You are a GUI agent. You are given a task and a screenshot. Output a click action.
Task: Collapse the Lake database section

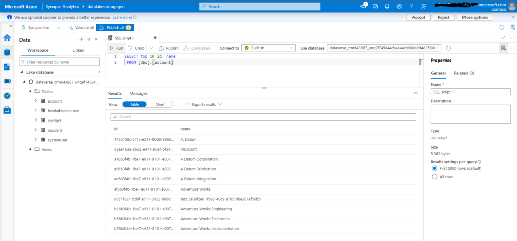(x=22, y=72)
